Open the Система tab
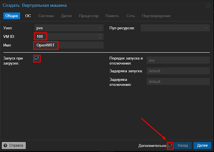This screenshot has height=152, width=214. [x=46, y=16]
